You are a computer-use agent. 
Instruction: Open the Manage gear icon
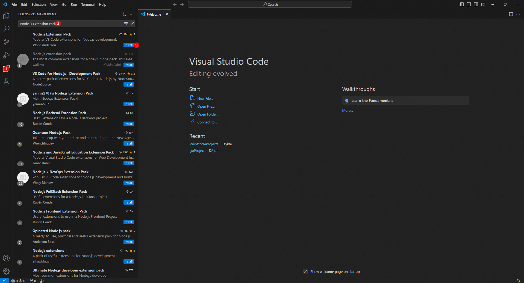[6, 271]
